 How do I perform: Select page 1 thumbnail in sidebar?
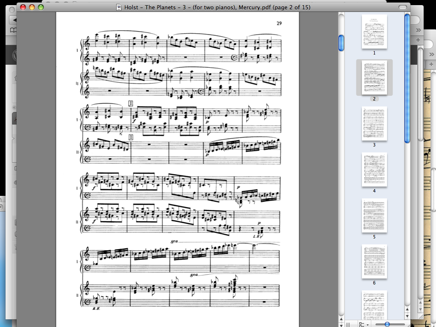pos(374,32)
